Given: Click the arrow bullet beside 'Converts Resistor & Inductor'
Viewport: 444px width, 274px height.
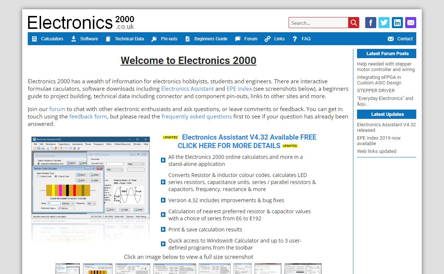Looking at the screenshot, I should (x=163, y=182).
